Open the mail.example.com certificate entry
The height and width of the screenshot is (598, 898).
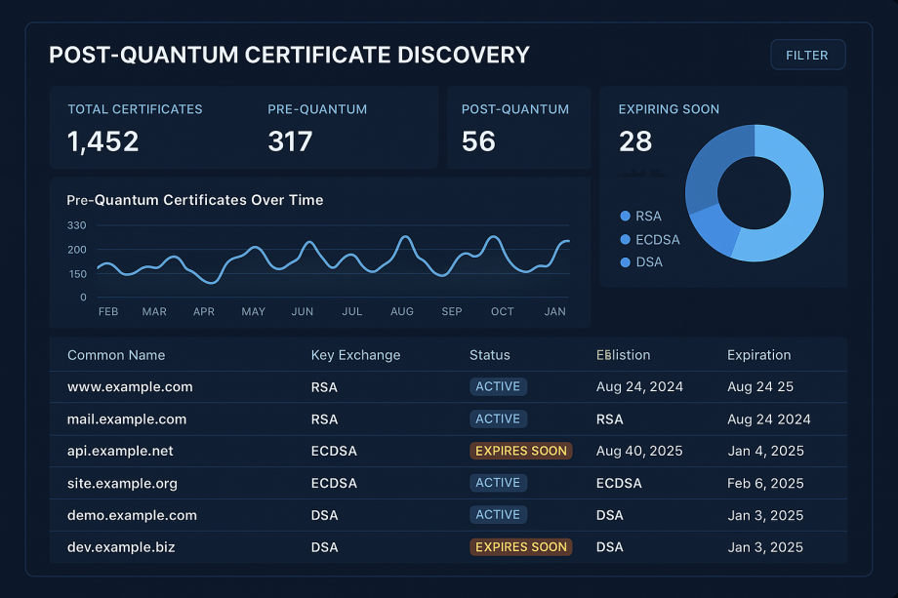point(129,419)
